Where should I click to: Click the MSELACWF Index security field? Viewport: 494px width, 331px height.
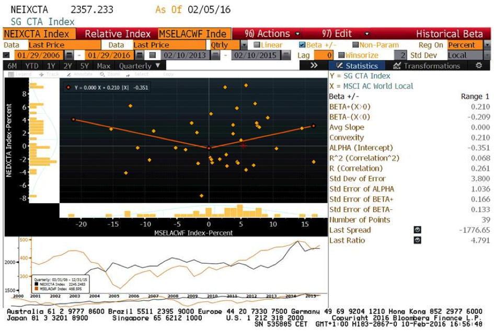click(194, 33)
